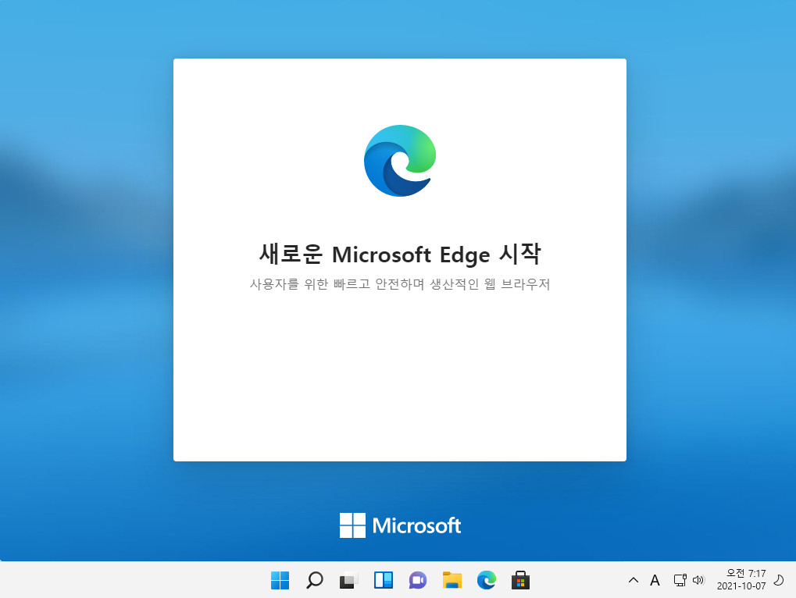
Task: Toggle focus assist moon icon
Action: 779,580
